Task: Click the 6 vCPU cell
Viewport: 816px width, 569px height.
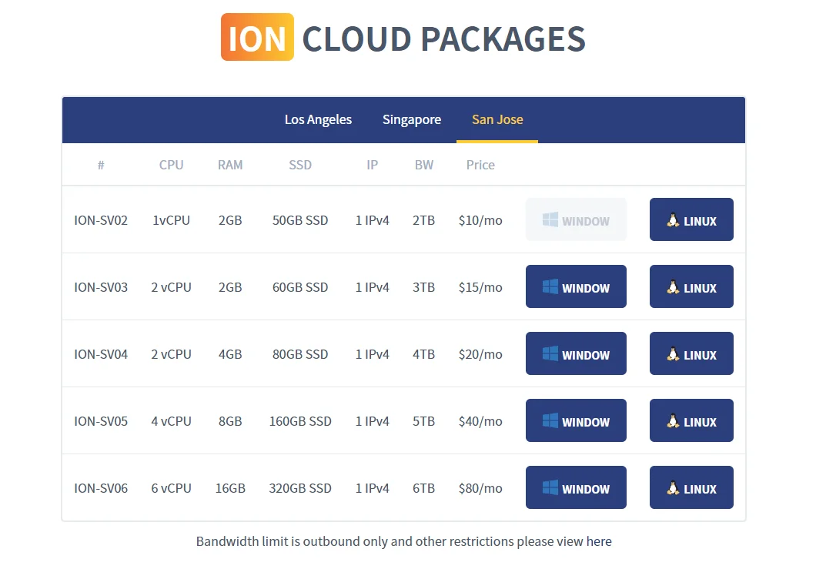Action: coord(171,488)
